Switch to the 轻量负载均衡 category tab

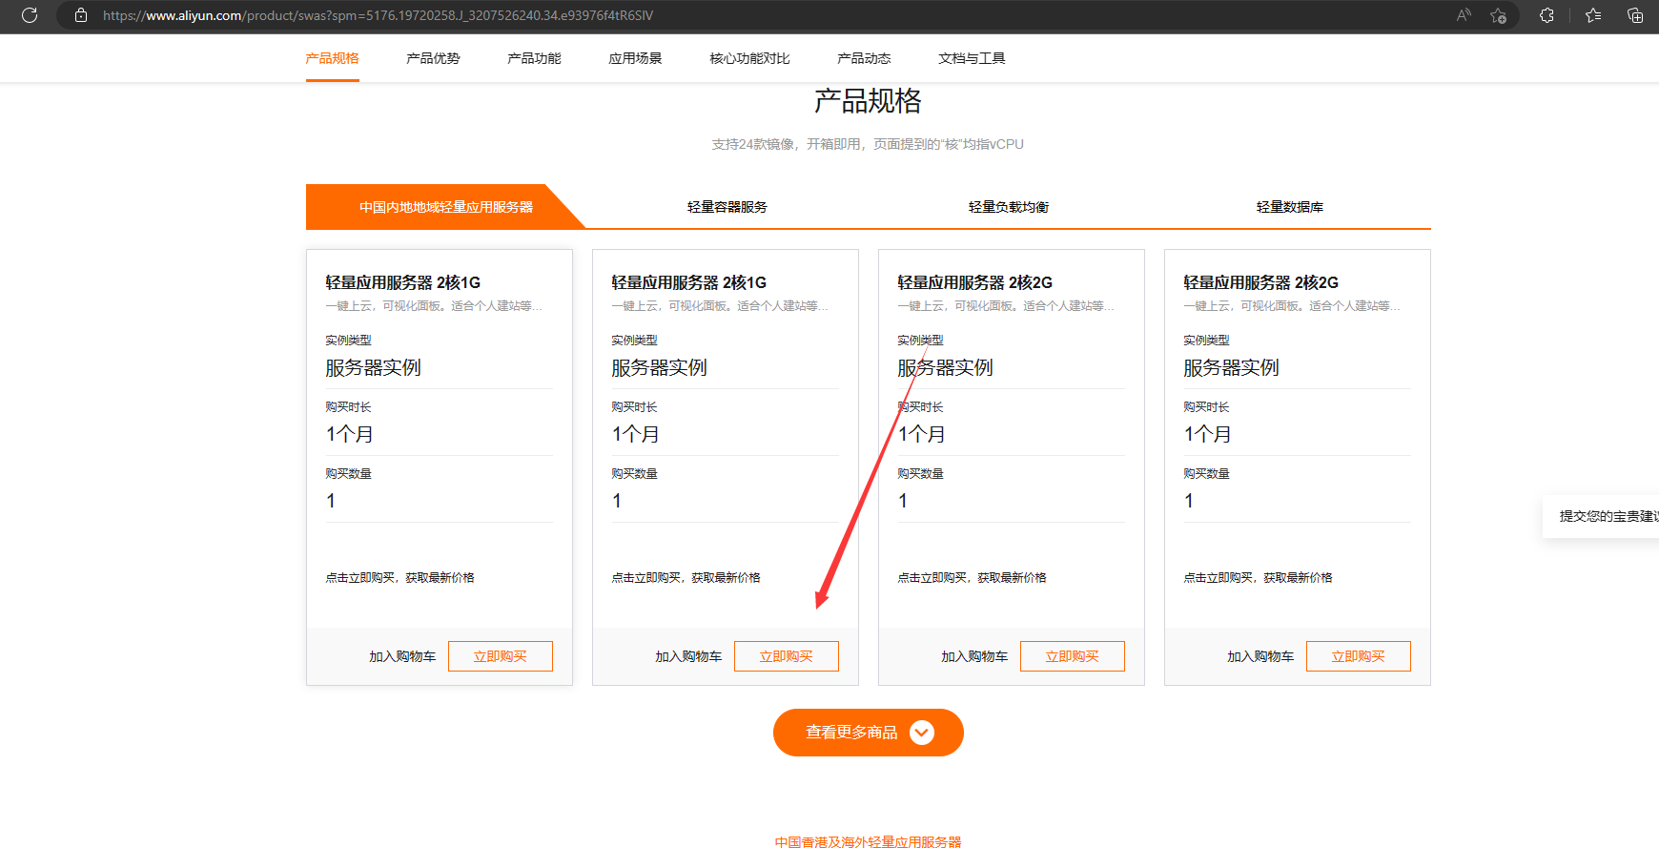(x=1009, y=207)
